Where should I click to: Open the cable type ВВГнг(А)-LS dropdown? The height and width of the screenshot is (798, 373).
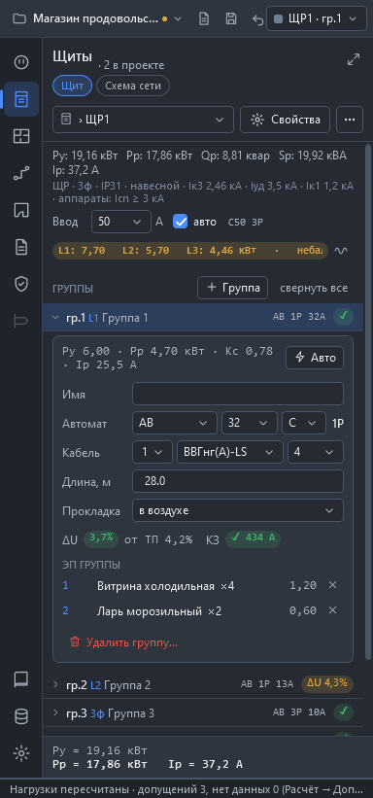230,452
